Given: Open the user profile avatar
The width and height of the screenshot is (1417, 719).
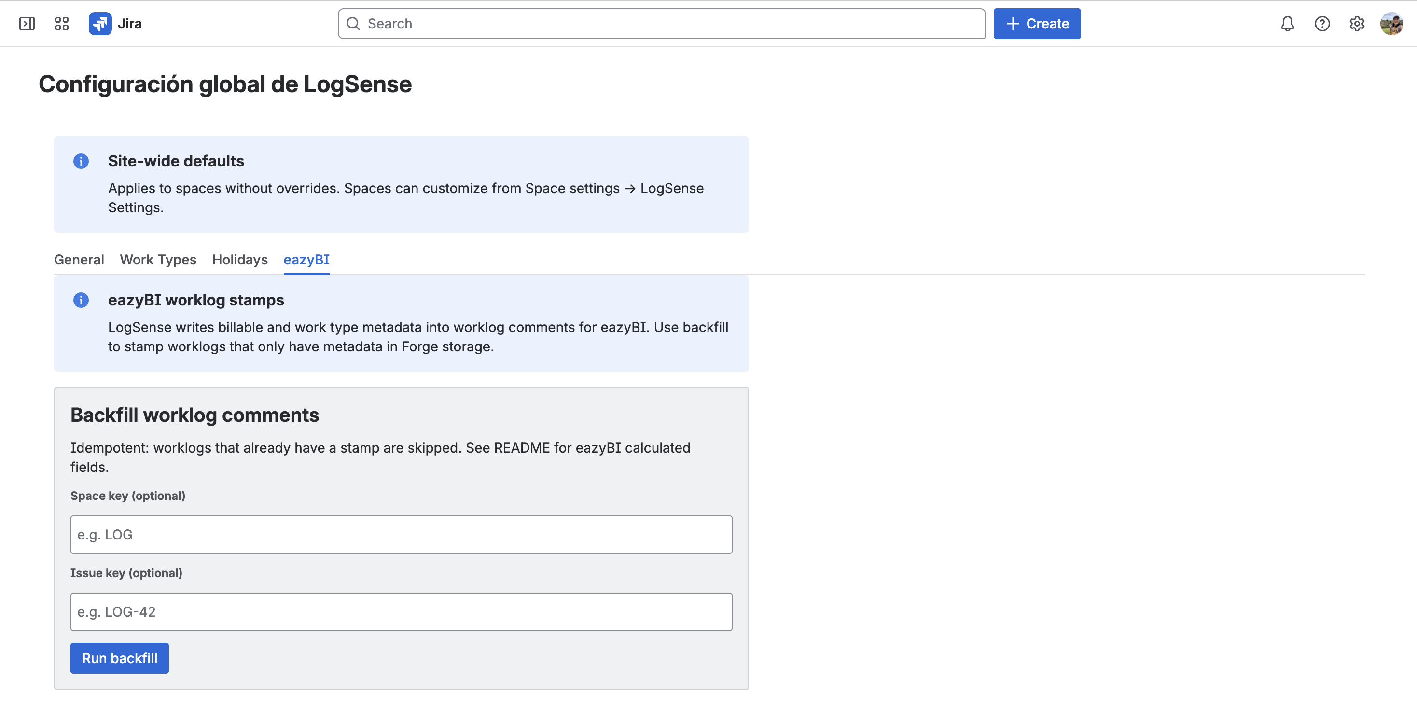Looking at the screenshot, I should point(1391,24).
